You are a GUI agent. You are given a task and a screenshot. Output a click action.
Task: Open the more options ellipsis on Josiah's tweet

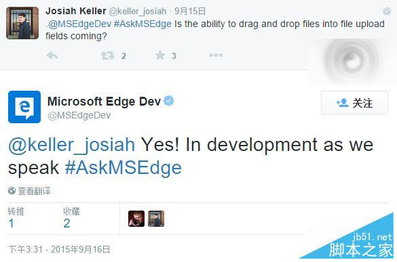click(x=216, y=55)
